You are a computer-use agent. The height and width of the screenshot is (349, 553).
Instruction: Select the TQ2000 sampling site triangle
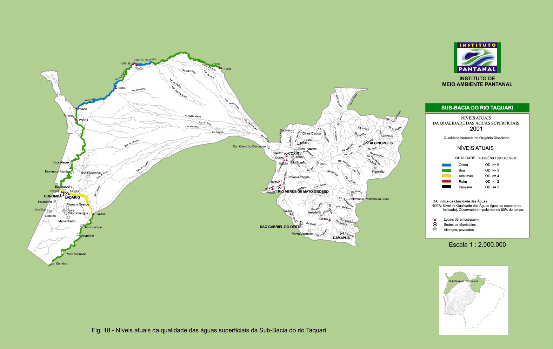pyautogui.click(x=93, y=214)
